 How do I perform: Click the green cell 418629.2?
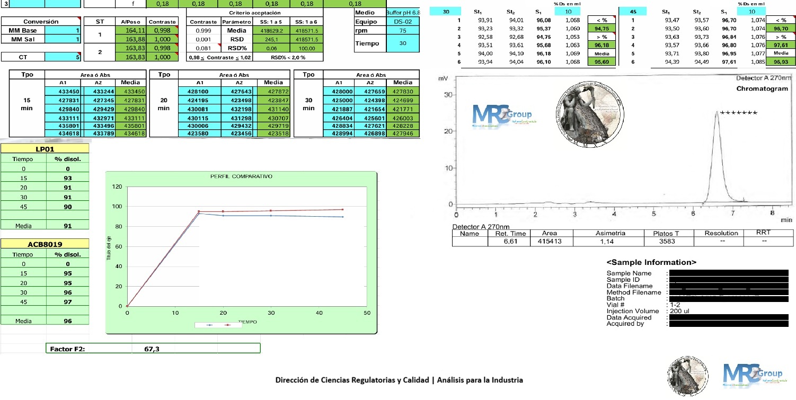click(x=270, y=31)
